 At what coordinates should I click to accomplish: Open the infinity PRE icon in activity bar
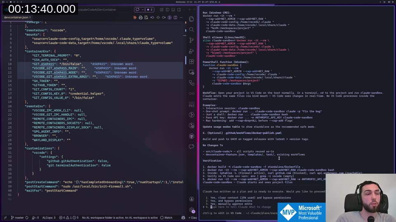(192, 104)
